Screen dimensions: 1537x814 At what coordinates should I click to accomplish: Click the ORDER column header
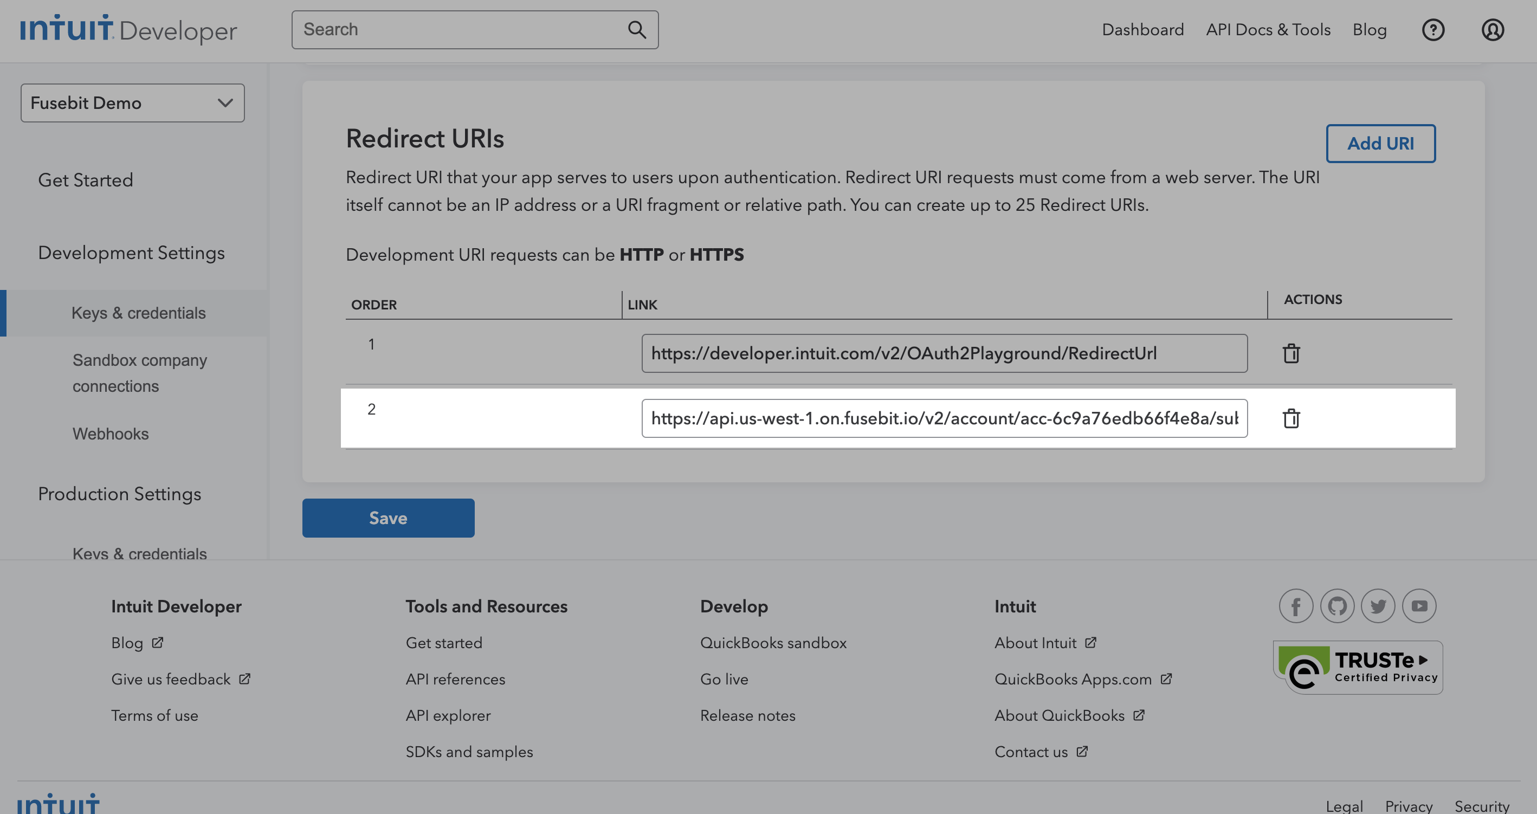pyautogui.click(x=374, y=305)
